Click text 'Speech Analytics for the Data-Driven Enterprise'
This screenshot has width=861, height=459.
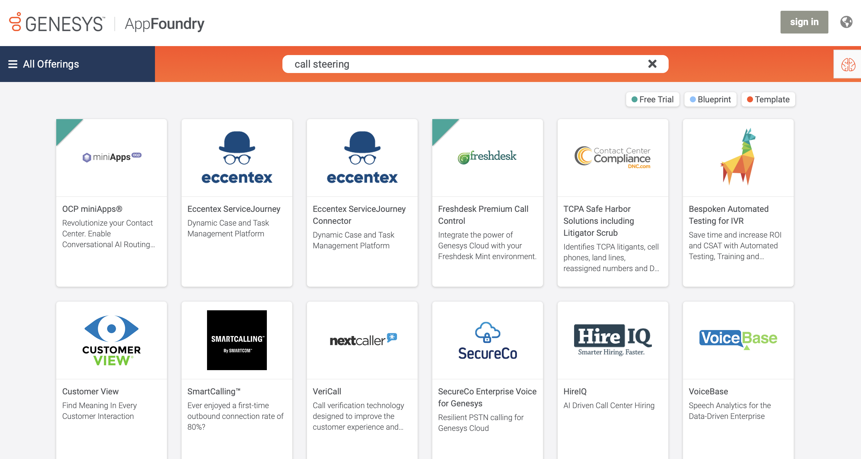pyautogui.click(x=730, y=411)
